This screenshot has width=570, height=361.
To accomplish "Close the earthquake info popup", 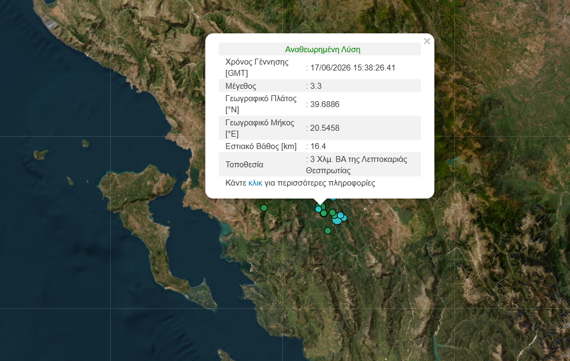I will coord(427,41).
